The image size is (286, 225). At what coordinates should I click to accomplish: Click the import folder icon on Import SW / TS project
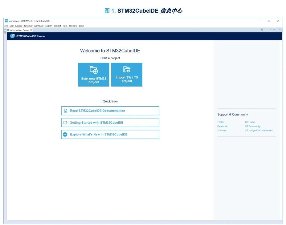click(x=127, y=69)
